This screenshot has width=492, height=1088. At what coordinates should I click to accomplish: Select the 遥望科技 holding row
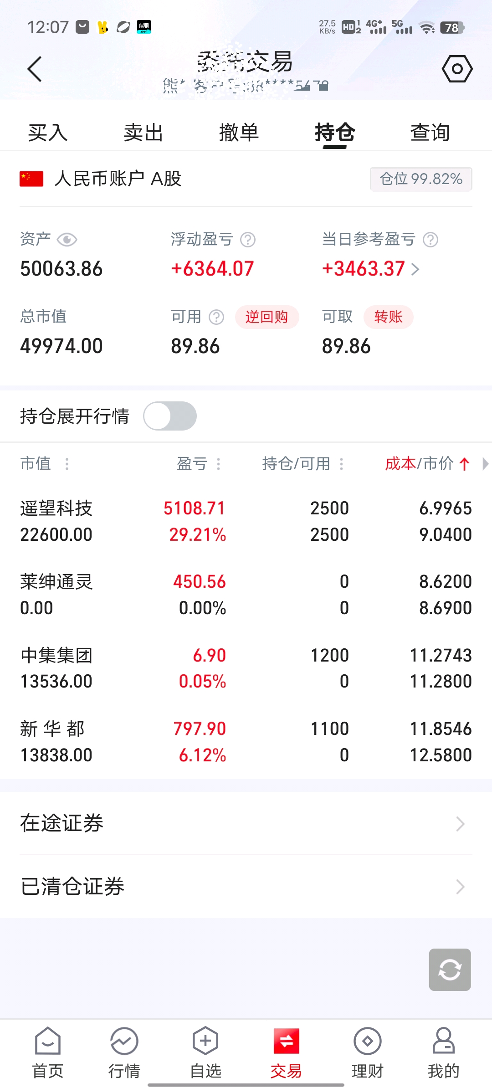[246, 521]
